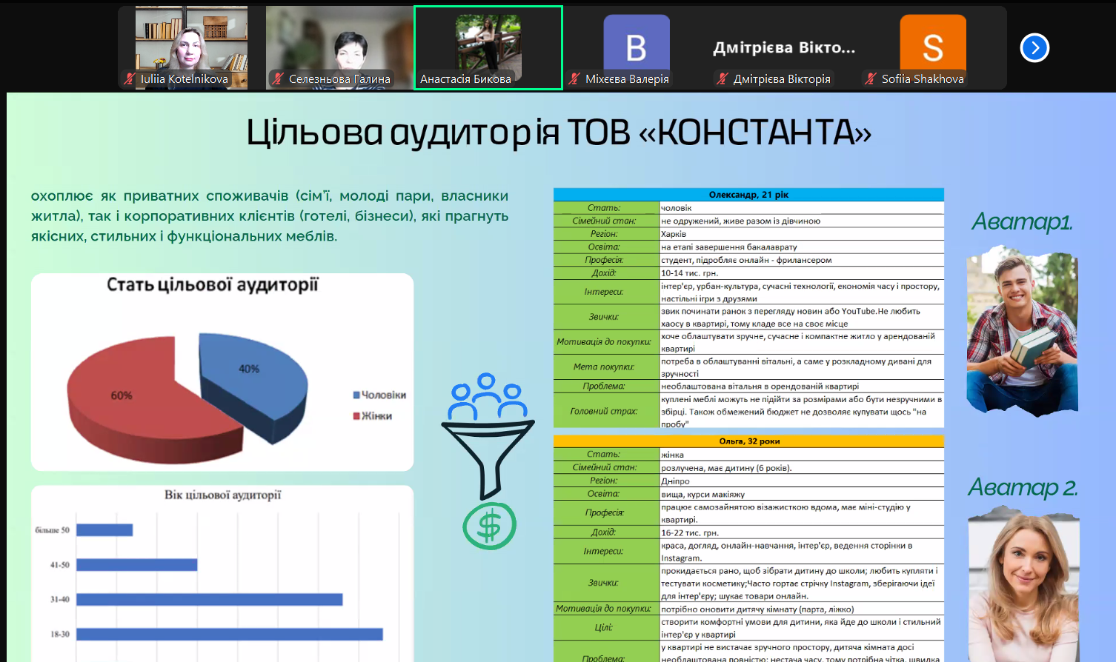Click the green dollar coin icon
Image resolution: width=1116 pixels, height=662 pixels.
pos(489,526)
